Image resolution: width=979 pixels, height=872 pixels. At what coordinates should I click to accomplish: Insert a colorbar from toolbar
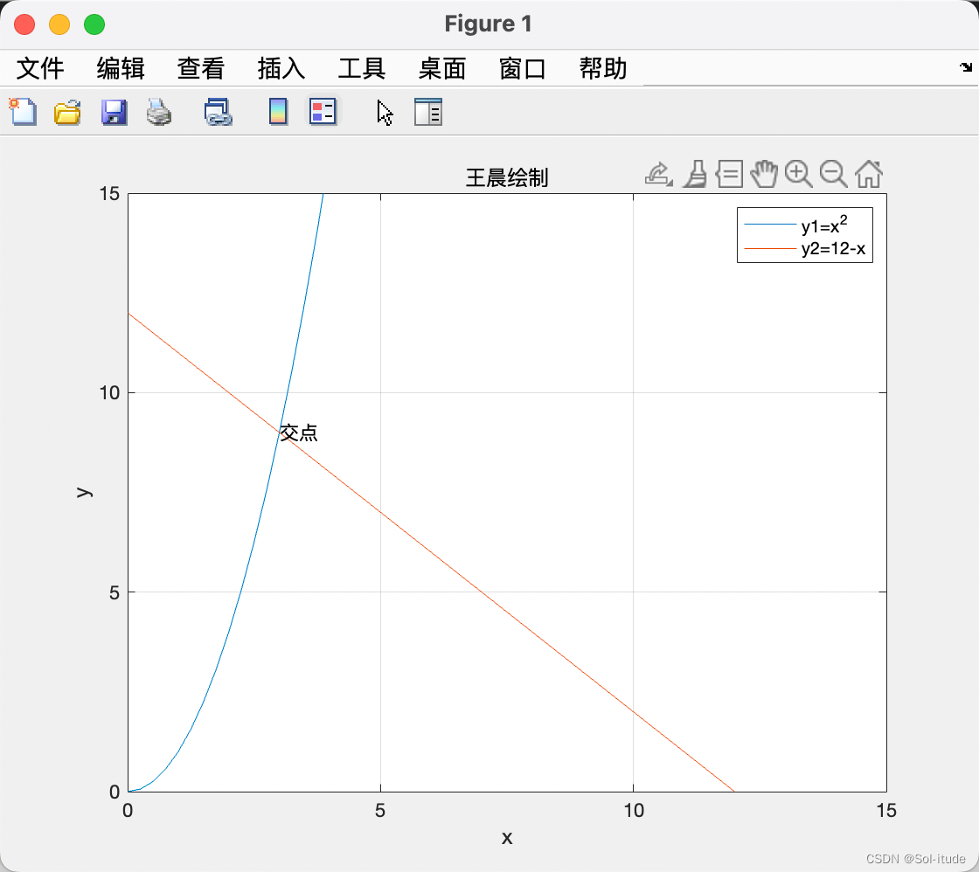point(279,113)
